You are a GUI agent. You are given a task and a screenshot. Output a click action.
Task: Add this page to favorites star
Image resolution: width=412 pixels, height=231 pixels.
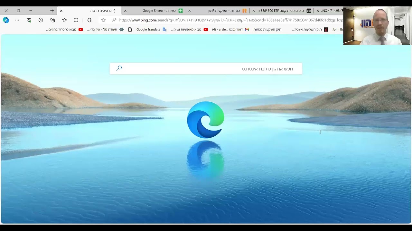pyautogui.click(x=103, y=20)
